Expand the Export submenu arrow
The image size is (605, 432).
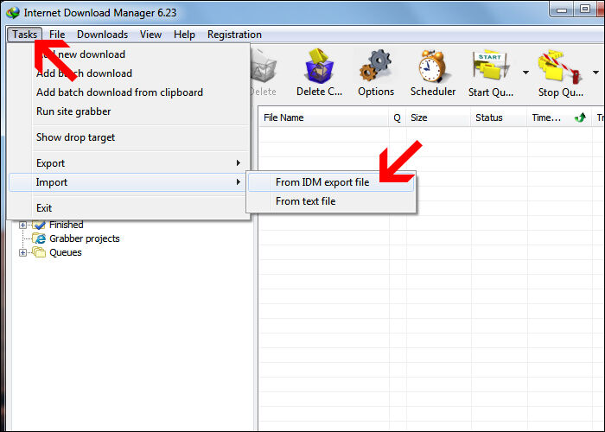[x=239, y=163]
